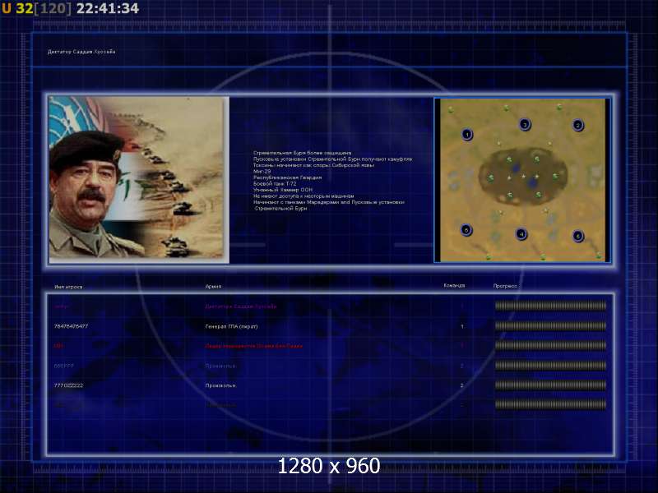Image resolution: width=658 pixels, height=493 pixels.
Task: Select player name 76476476477
Action: tap(71, 326)
